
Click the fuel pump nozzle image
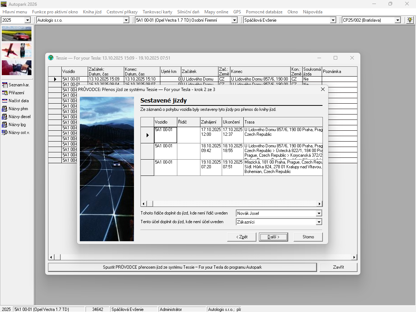(x=17, y=68)
